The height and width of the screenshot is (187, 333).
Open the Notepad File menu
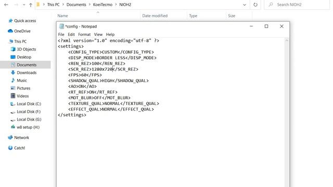61,34
